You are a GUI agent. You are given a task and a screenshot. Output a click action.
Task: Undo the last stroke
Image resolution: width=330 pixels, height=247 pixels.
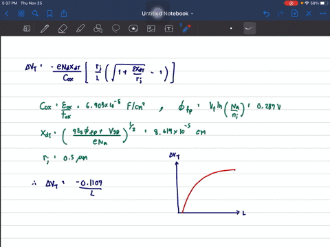pos(266,14)
